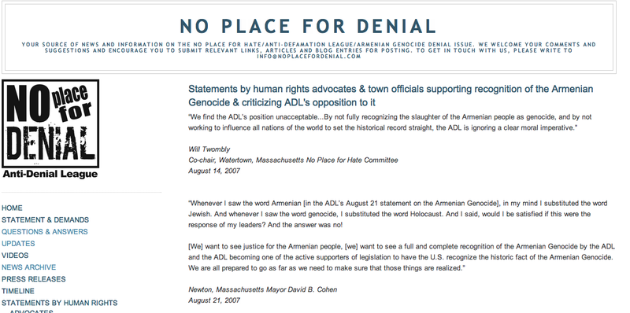Click the article headline about Armenian Genocide recognition
This screenshot has height=313, width=630.
tap(391, 95)
